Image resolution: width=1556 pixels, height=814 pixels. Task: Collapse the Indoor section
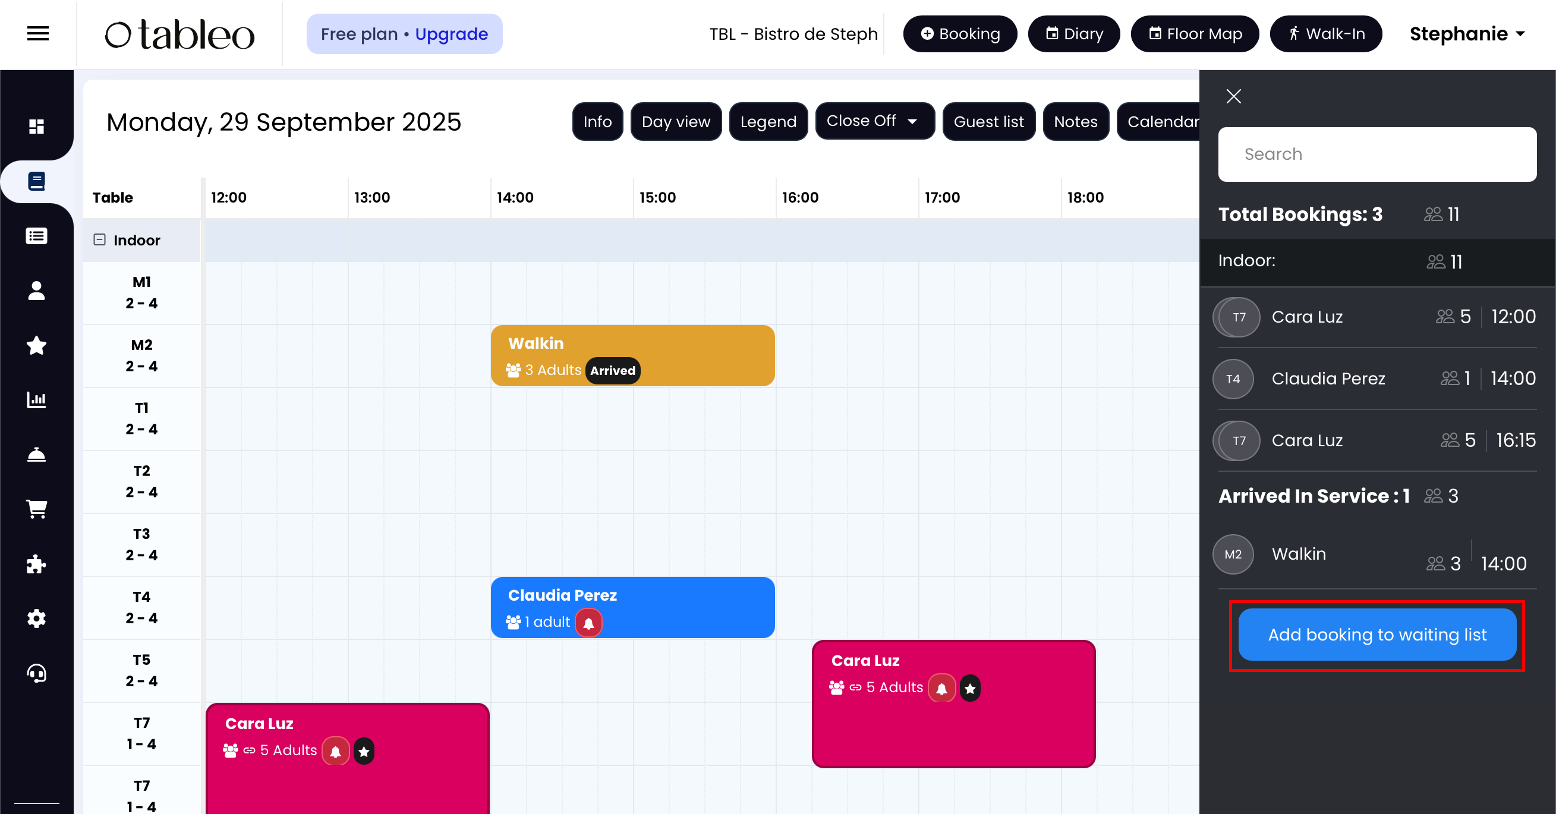point(100,239)
